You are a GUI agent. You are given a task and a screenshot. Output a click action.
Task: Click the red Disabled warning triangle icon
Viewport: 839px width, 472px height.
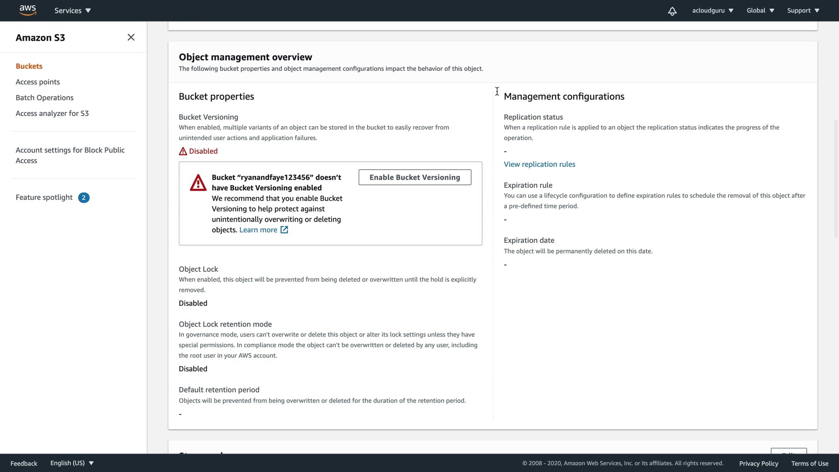click(183, 151)
